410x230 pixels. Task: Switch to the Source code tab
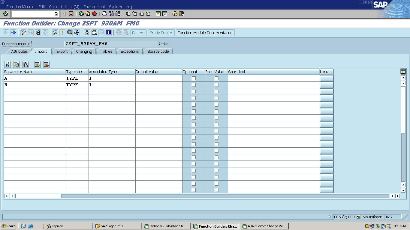158,51
